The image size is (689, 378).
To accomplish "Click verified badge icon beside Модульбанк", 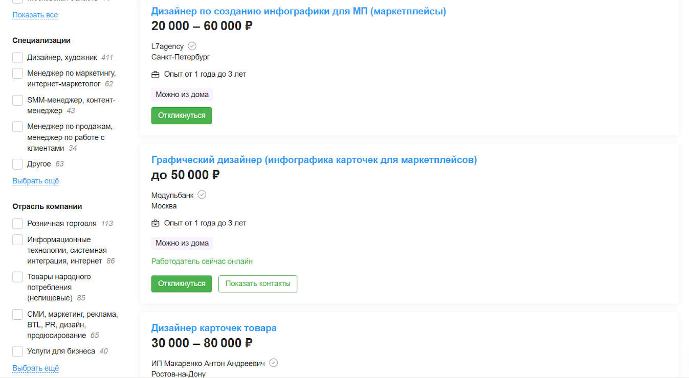I will [202, 195].
